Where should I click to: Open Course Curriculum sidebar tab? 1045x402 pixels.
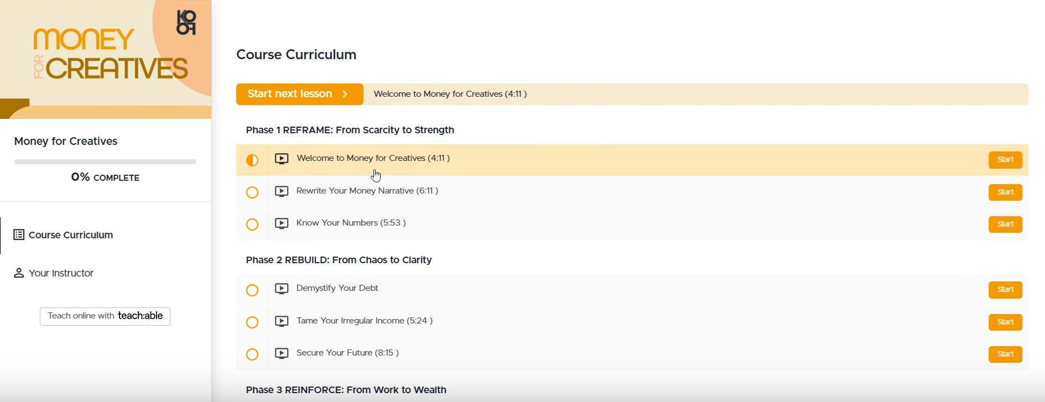(x=71, y=235)
